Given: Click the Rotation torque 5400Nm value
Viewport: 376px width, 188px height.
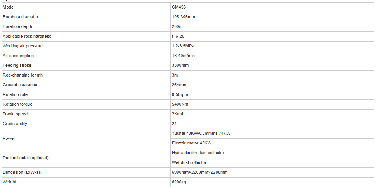Looking at the screenshot, I should (x=180, y=104).
